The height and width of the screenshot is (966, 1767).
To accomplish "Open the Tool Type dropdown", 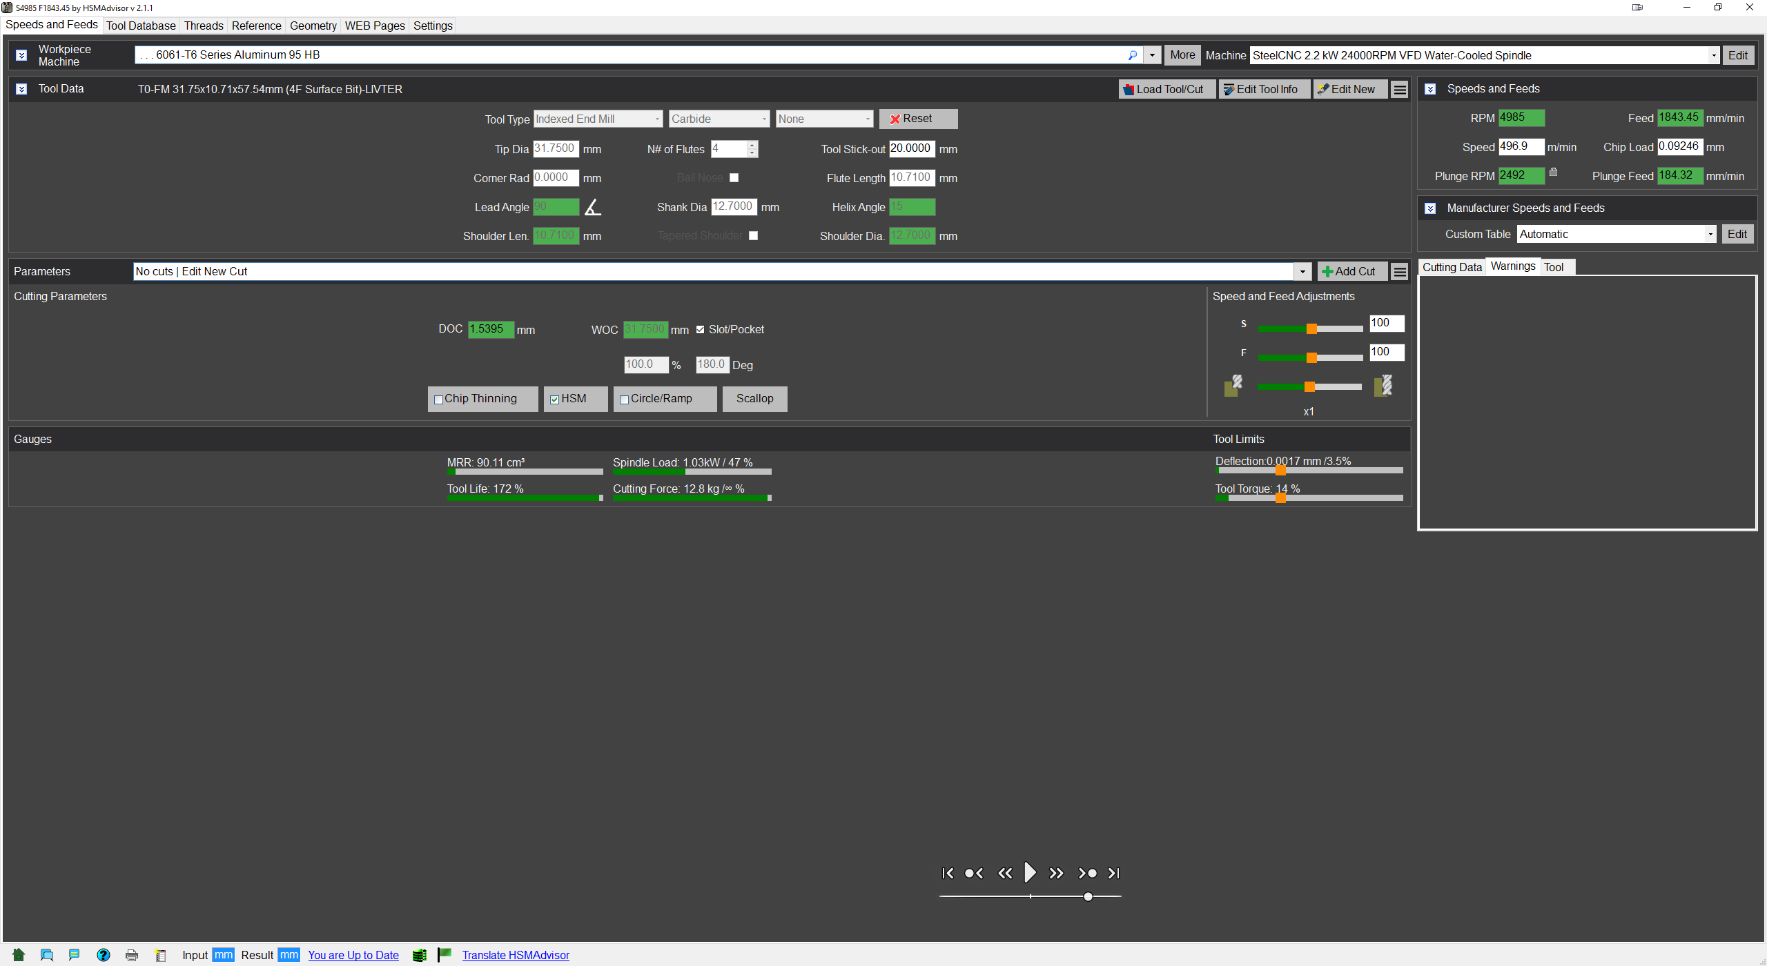I will pyautogui.click(x=598, y=119).
